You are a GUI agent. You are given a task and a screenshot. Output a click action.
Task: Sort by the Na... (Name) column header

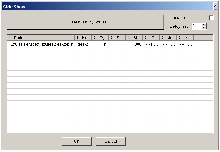tap(83, 38)
